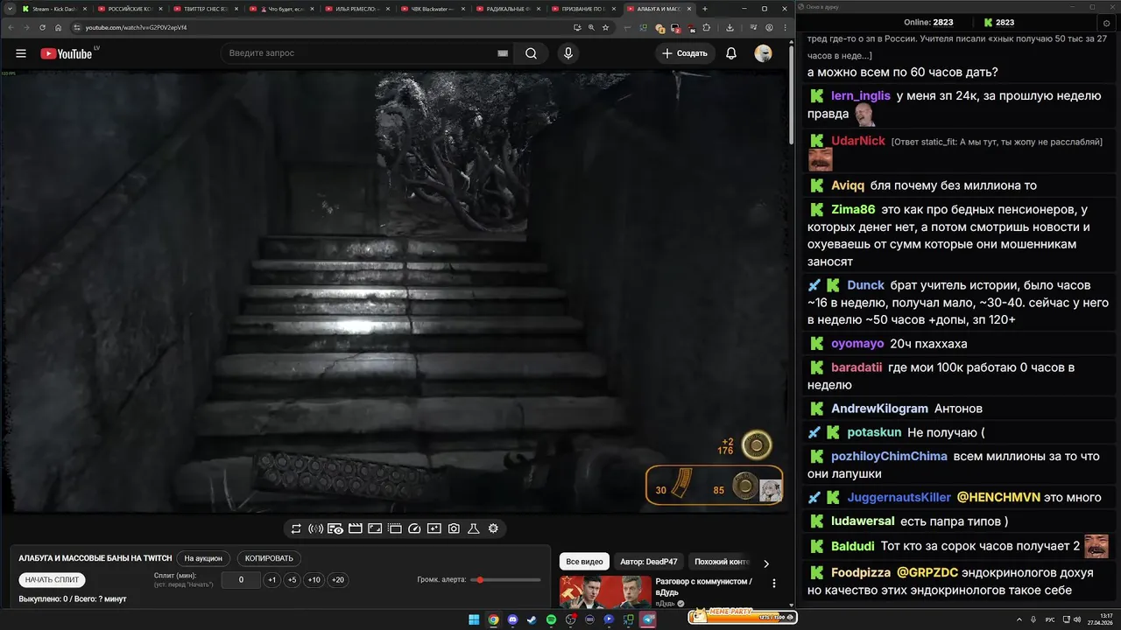Open the browser downloads icon
Screen dimensions: 1121x630
coord(730,27)
